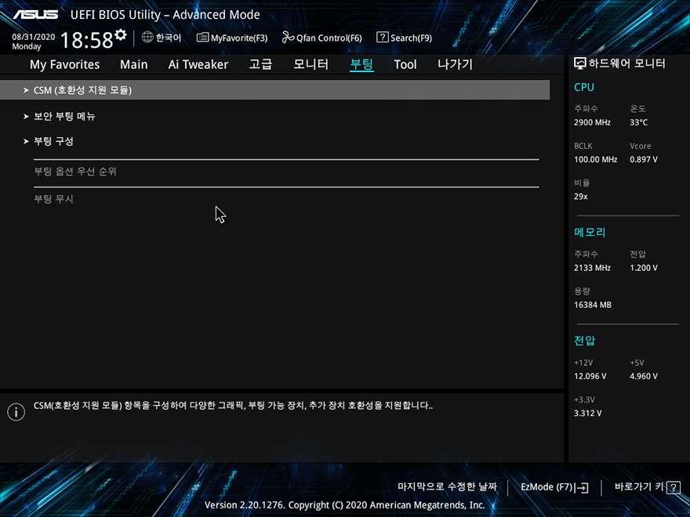This screenshot has height=517, width=690.
Task: Open Qfan Control(F6)
Action: (321, 38)
